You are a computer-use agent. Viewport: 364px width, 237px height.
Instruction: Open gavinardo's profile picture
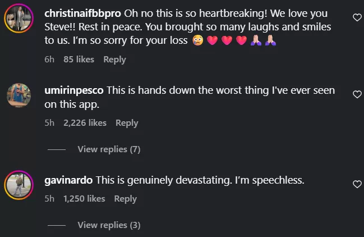pyautogui.click(x=18, y=184)
